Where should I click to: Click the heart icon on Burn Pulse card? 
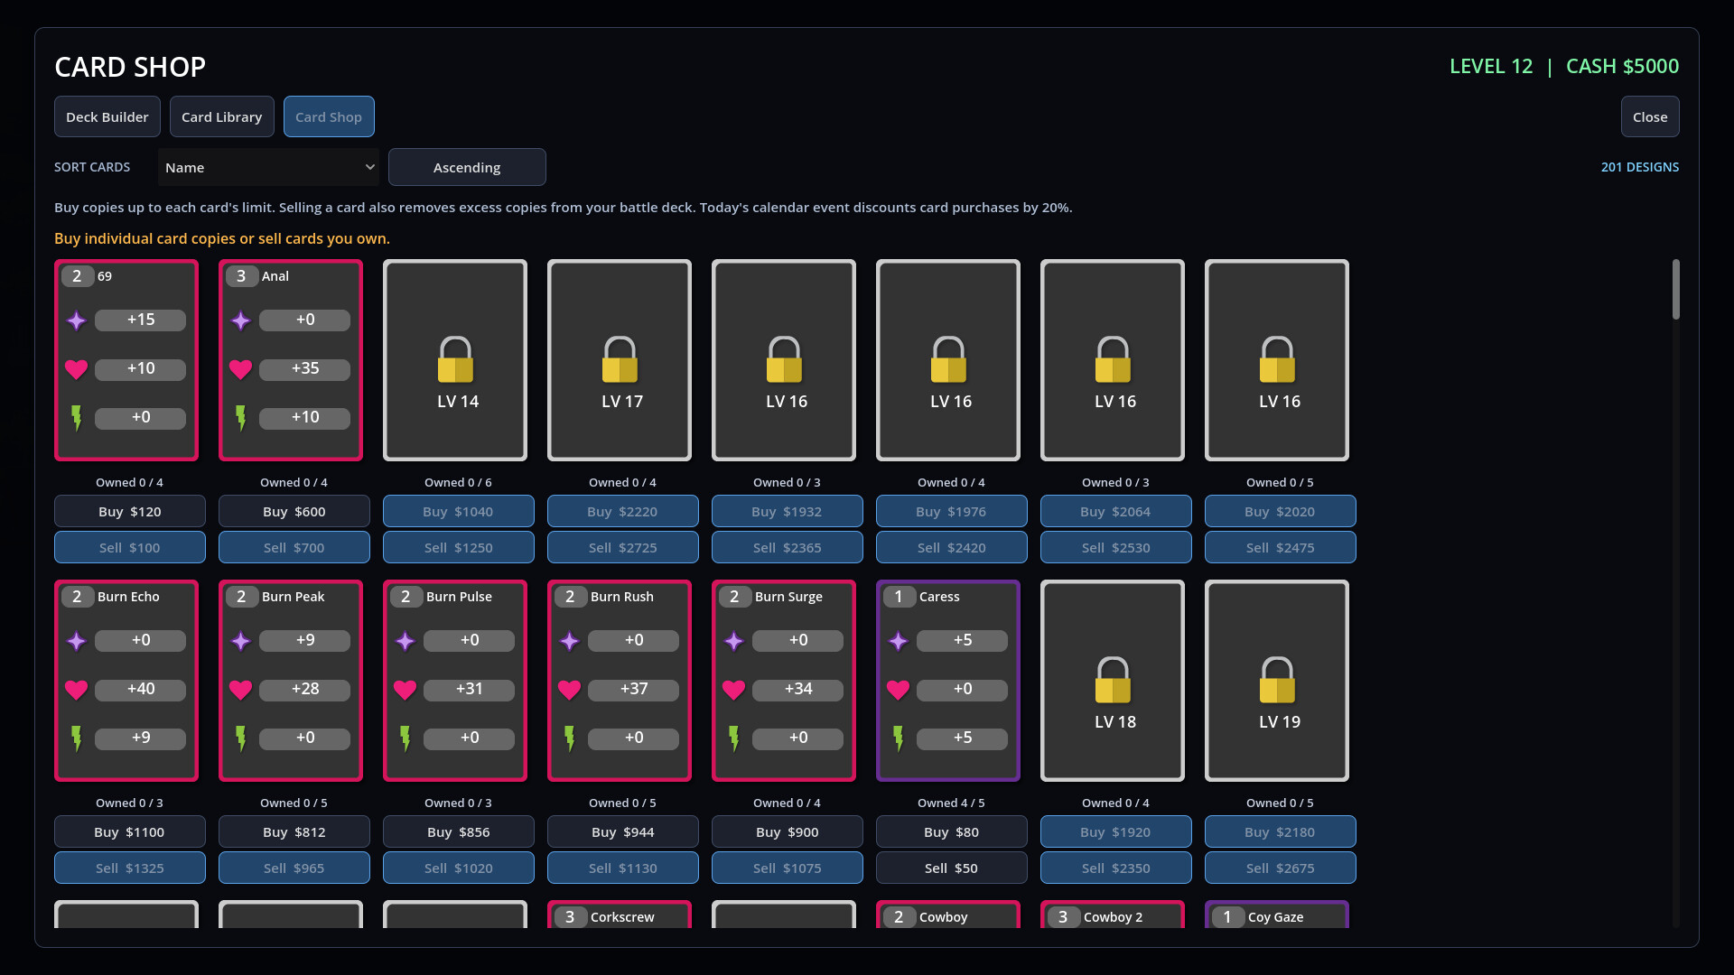point(406,690)
